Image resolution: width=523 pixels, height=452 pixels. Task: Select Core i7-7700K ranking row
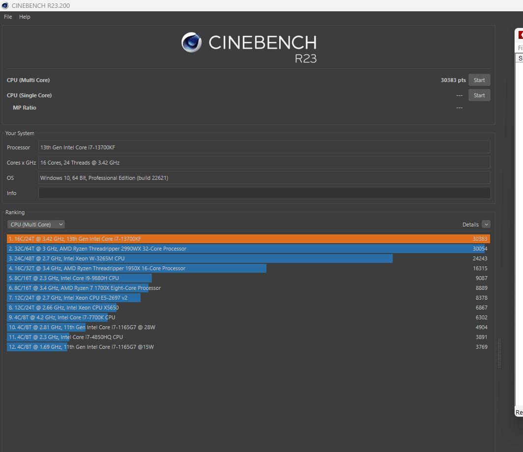click(x=249, y=317)
